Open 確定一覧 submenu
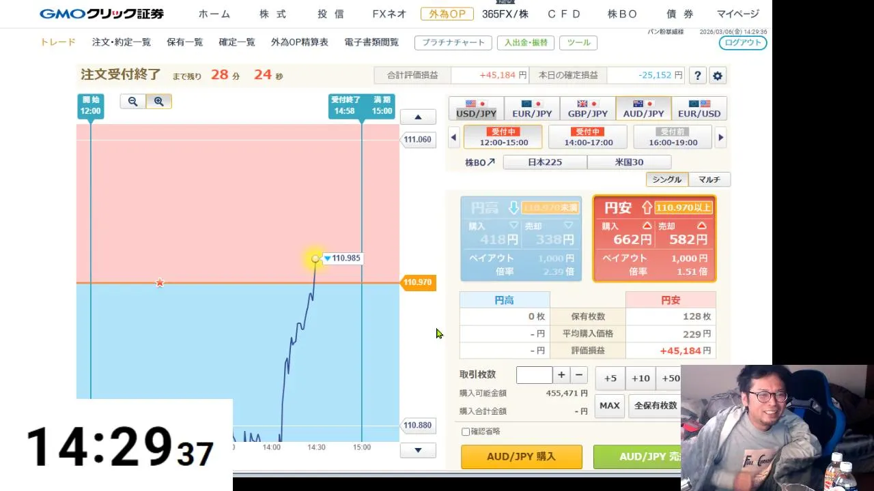 click(x=237, y=42)
